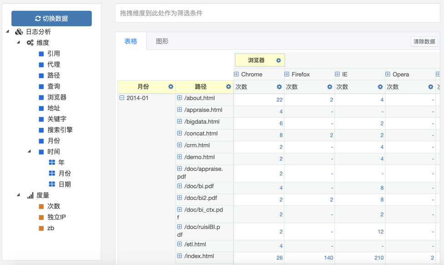The width and height of the screenshot is (444, 265).
Task: Click the 切换数据 button
Action: pos(51,19)
